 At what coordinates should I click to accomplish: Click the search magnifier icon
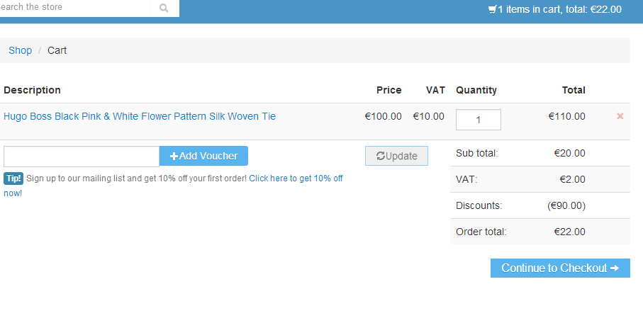pos(164,8)
